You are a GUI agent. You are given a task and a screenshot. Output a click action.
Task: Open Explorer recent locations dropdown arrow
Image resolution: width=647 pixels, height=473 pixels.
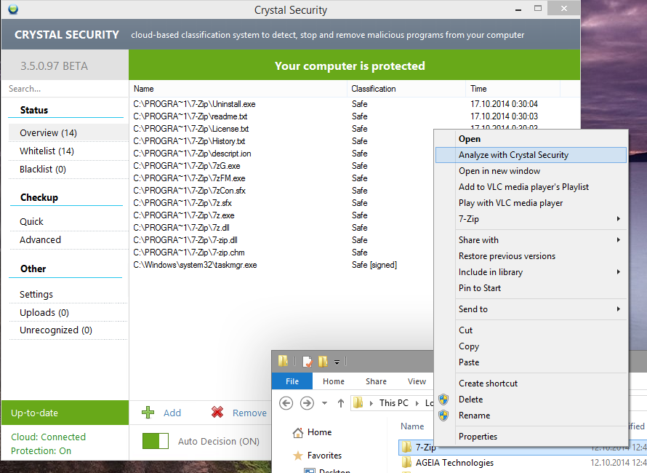(x=325, y=403)
